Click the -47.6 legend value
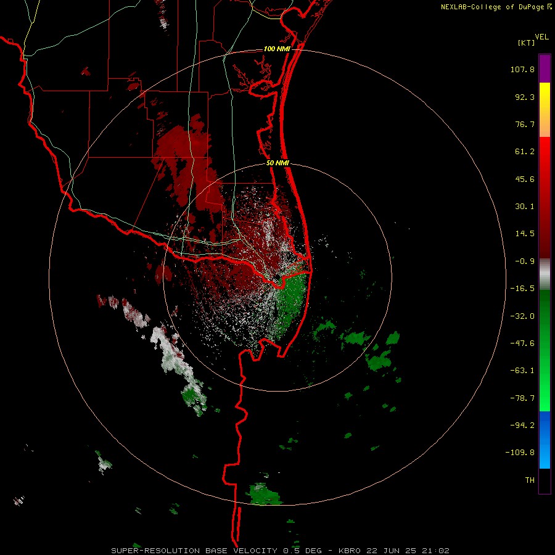This screenshot has width=555, height=555. (x=522, y=343)
